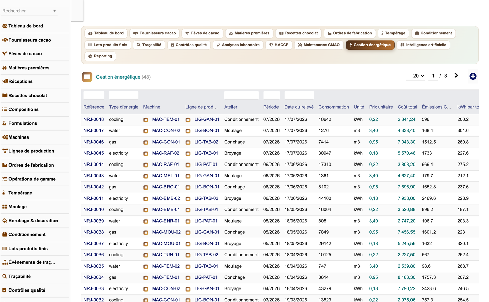The height and width of the screenshot is (302, 489).
Task: Open the Intelligence artificielle tab
Action: pyautogui.click(x=423, y=45)
